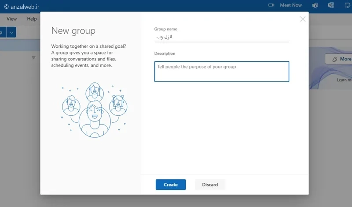The image size is (352, 207).
Task: Click the More button text
Action: [x=345, y=59]
